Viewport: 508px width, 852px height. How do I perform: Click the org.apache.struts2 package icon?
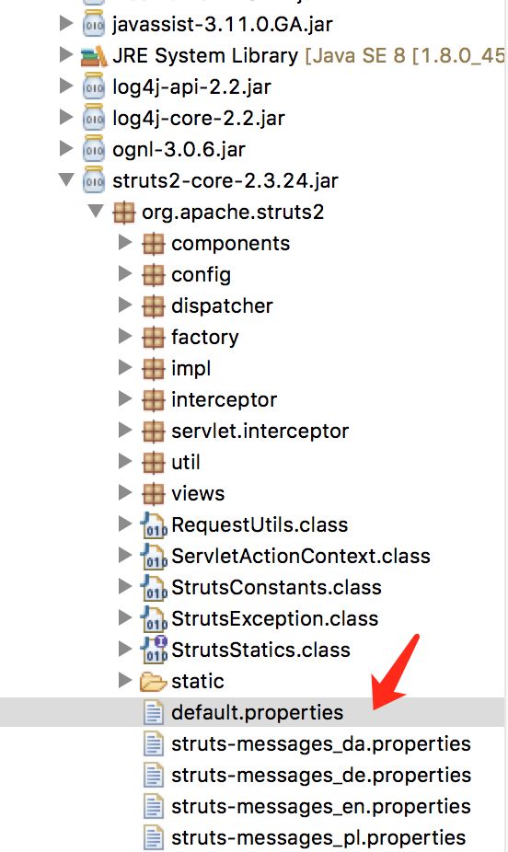[x=123, y=212]
